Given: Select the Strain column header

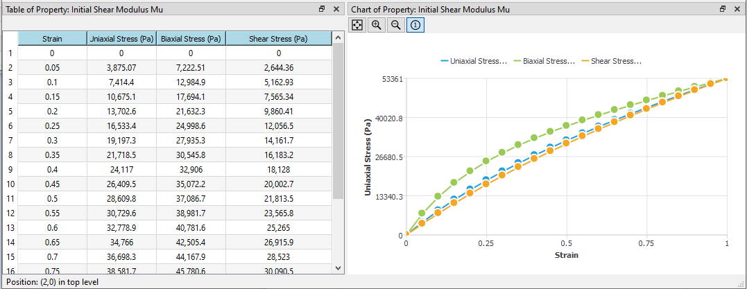Looking at the screenshot, I should tap(52, 39).
